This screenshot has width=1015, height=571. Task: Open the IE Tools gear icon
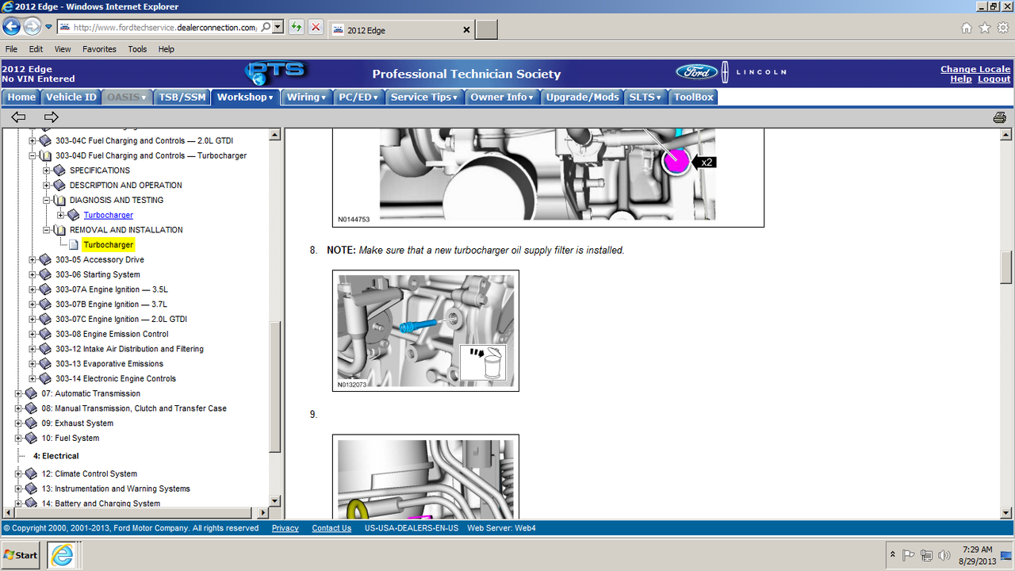1003,28
